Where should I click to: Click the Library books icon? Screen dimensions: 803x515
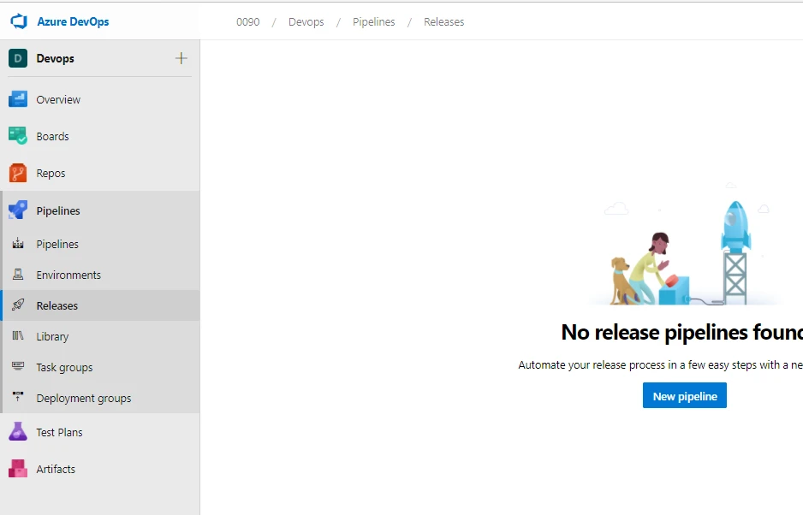coord(18,336)
